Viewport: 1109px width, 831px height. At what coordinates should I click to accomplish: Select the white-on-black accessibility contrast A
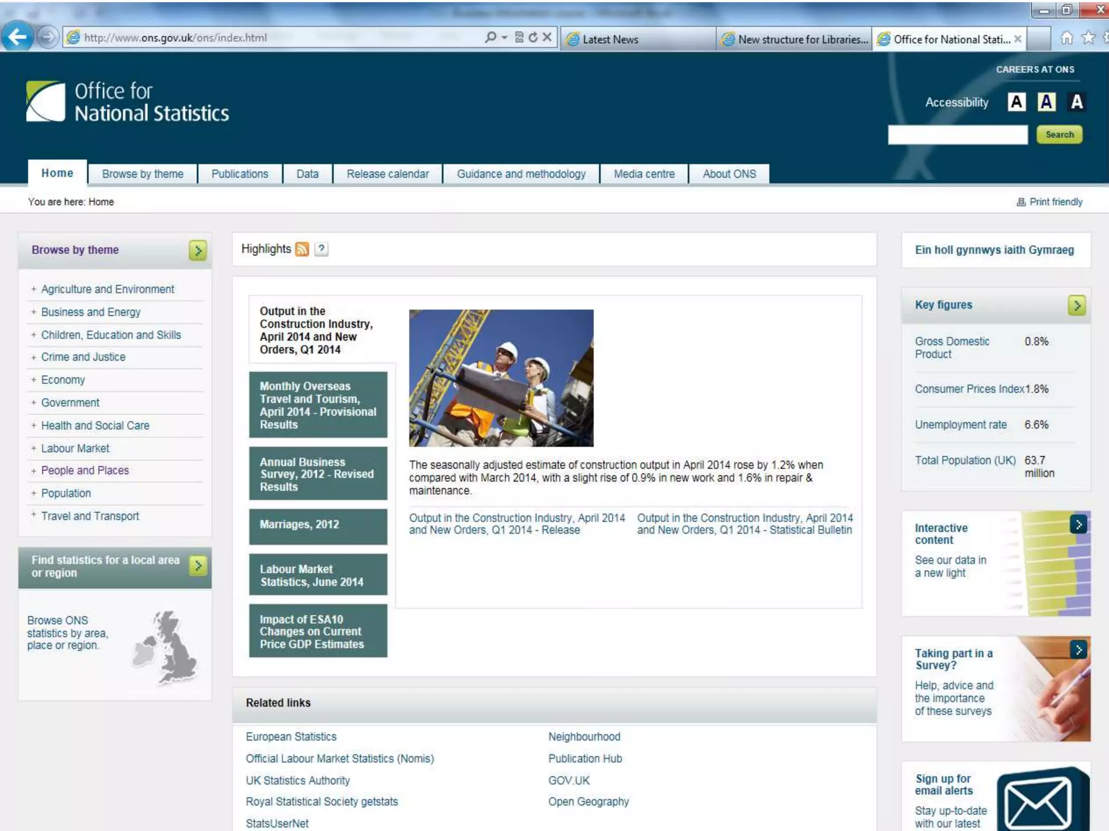click(1077, 102)
